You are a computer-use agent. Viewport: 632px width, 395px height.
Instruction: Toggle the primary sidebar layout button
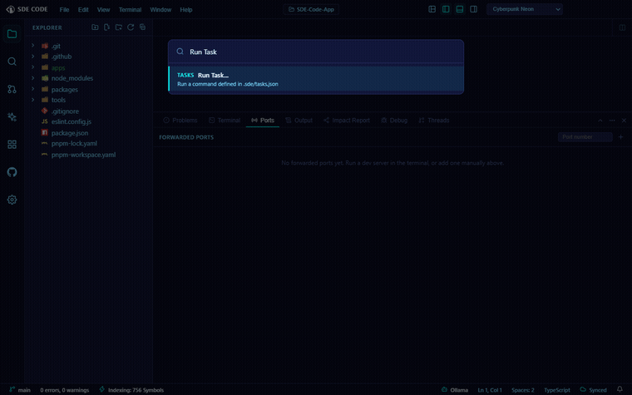point(446,9)
